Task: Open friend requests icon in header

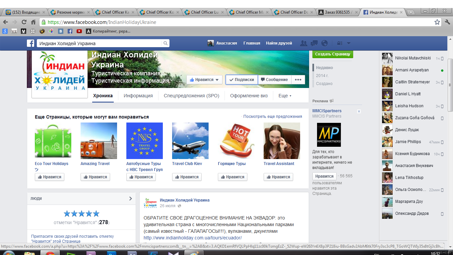Action: click(303, 43)
